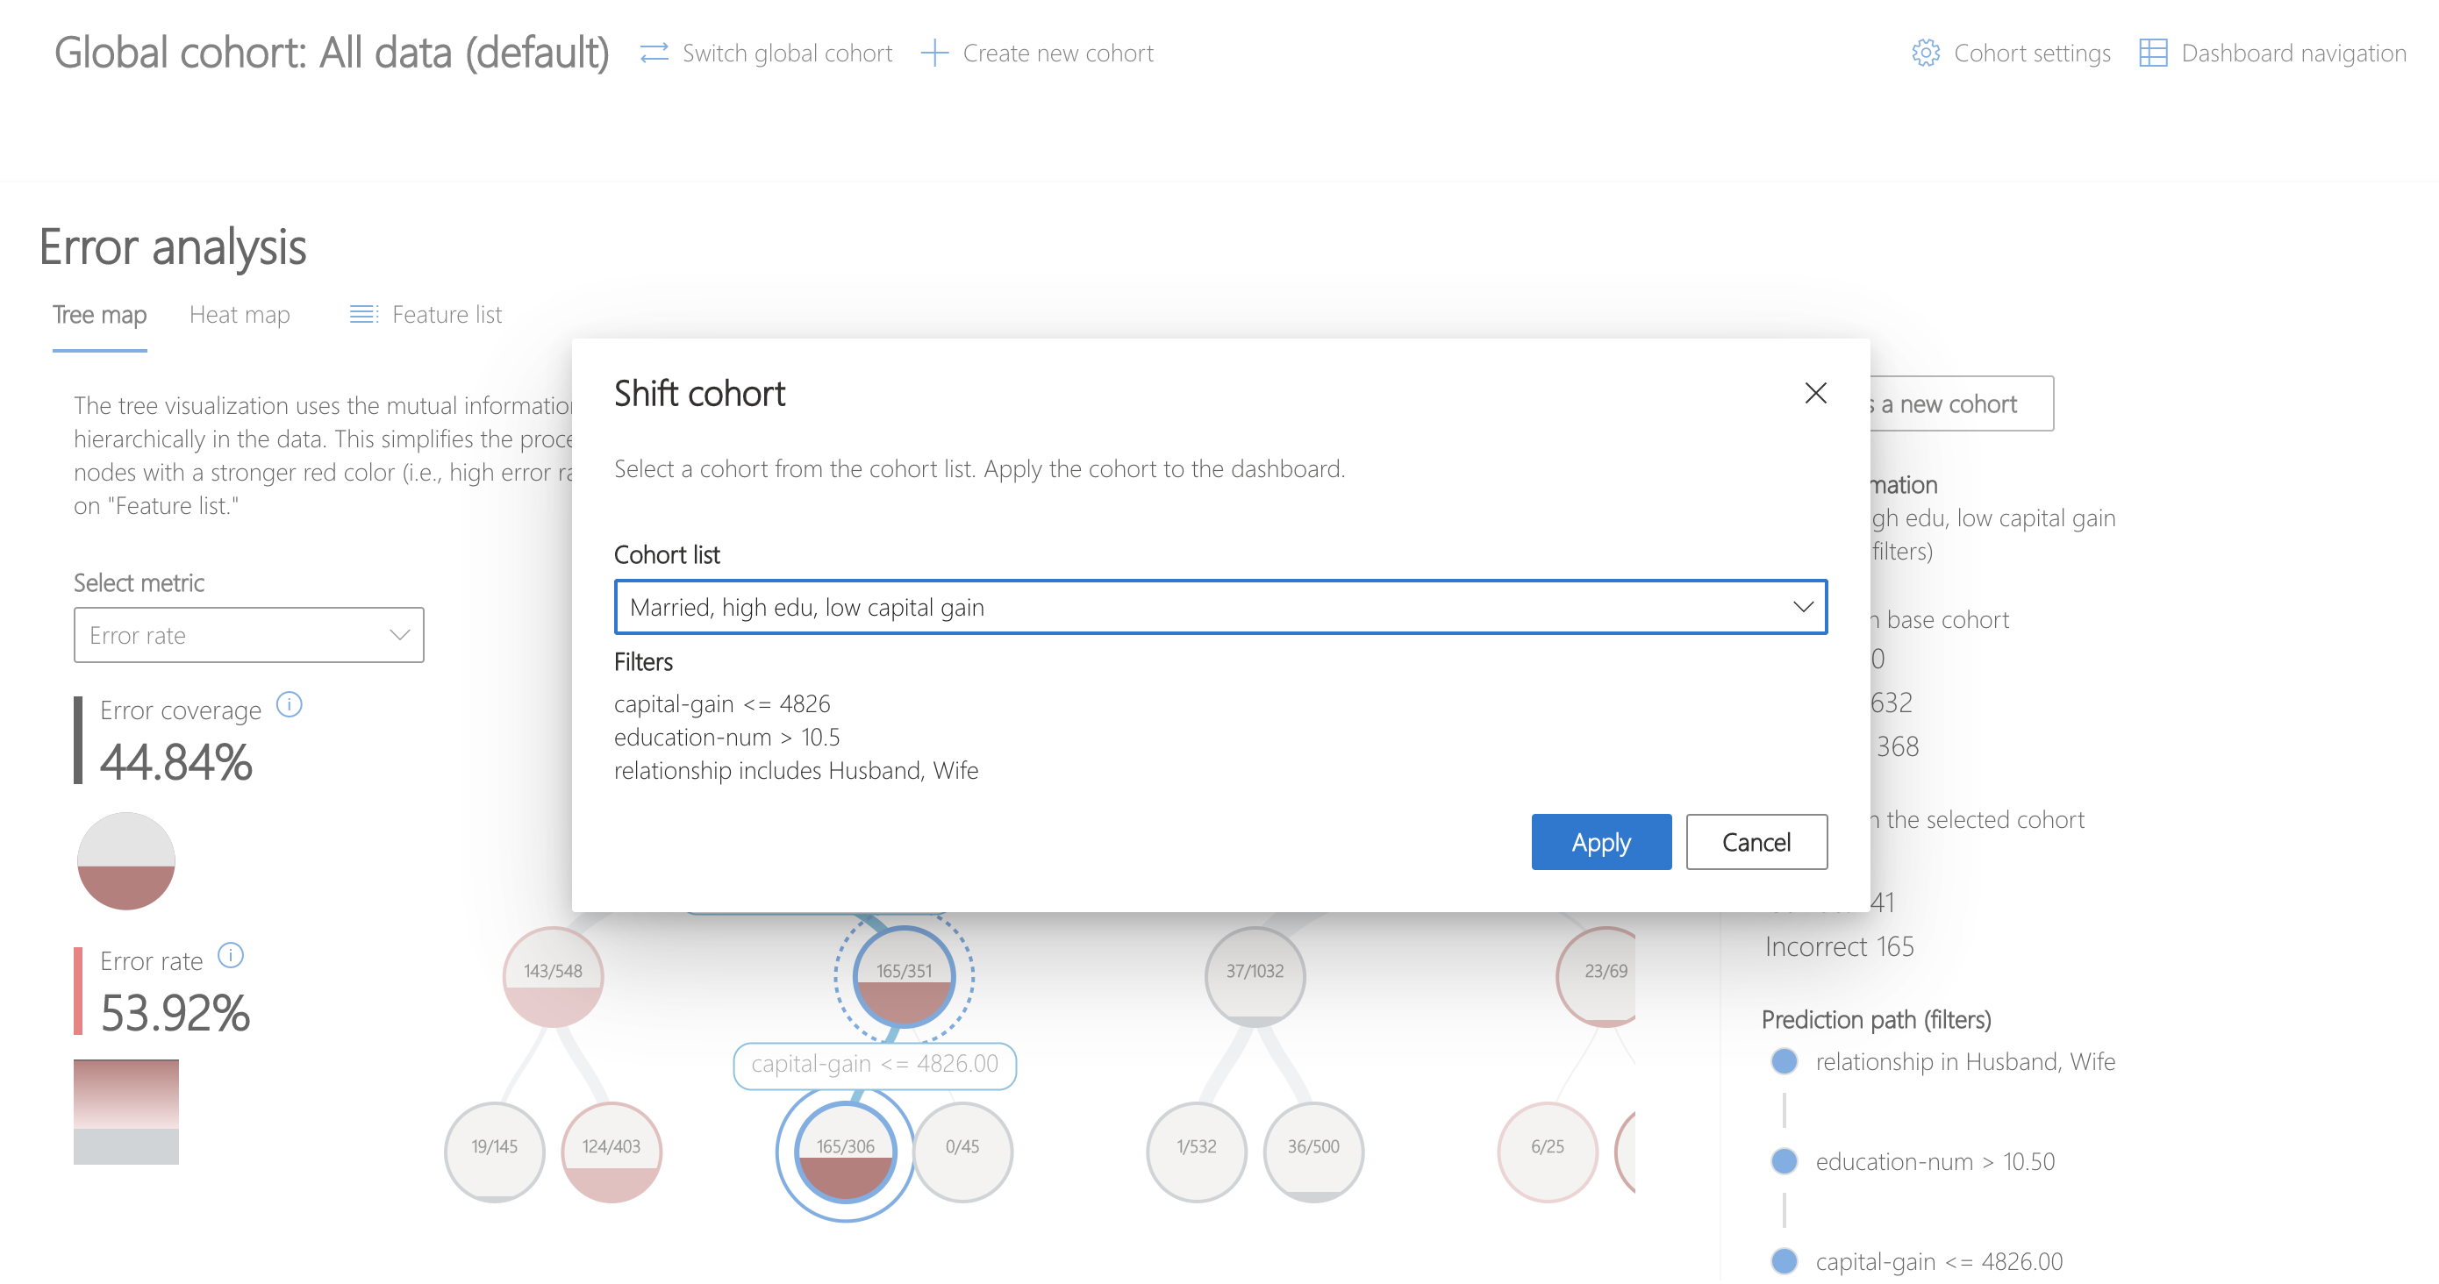Select tree node 124/403

[612, 1152]
